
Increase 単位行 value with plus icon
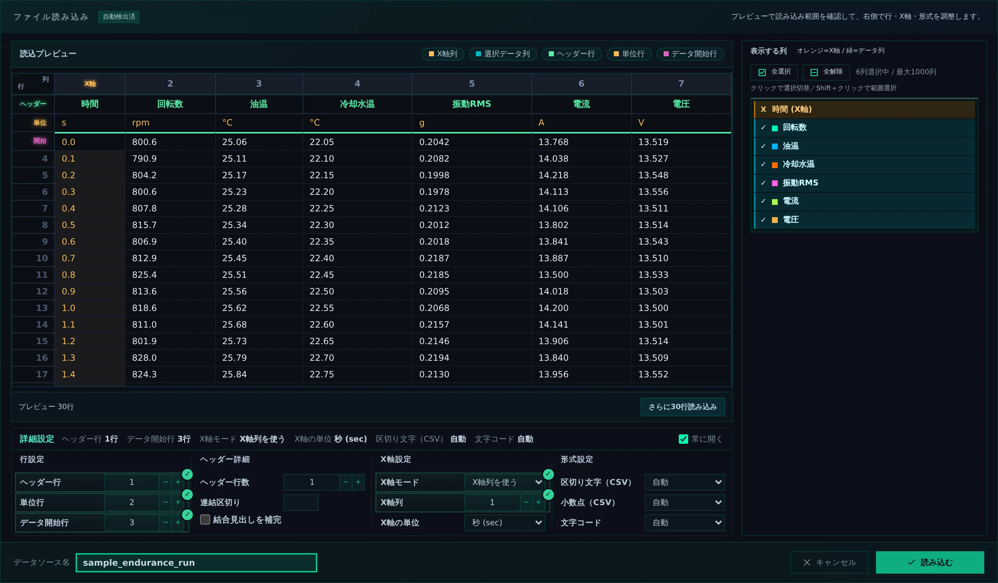tap(178, 502)
